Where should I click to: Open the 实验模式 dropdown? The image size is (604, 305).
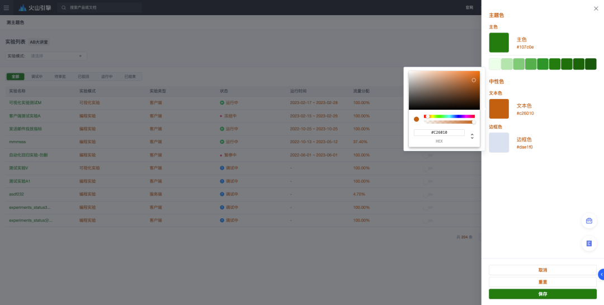click(56, 56)
